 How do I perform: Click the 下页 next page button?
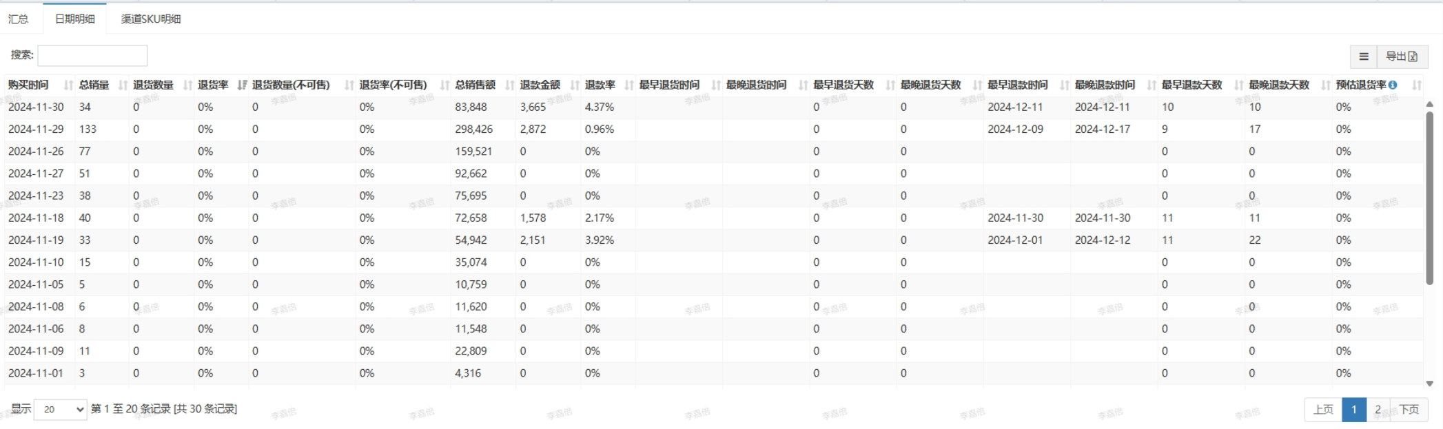pyautogui.click(x=1409, y=410)
